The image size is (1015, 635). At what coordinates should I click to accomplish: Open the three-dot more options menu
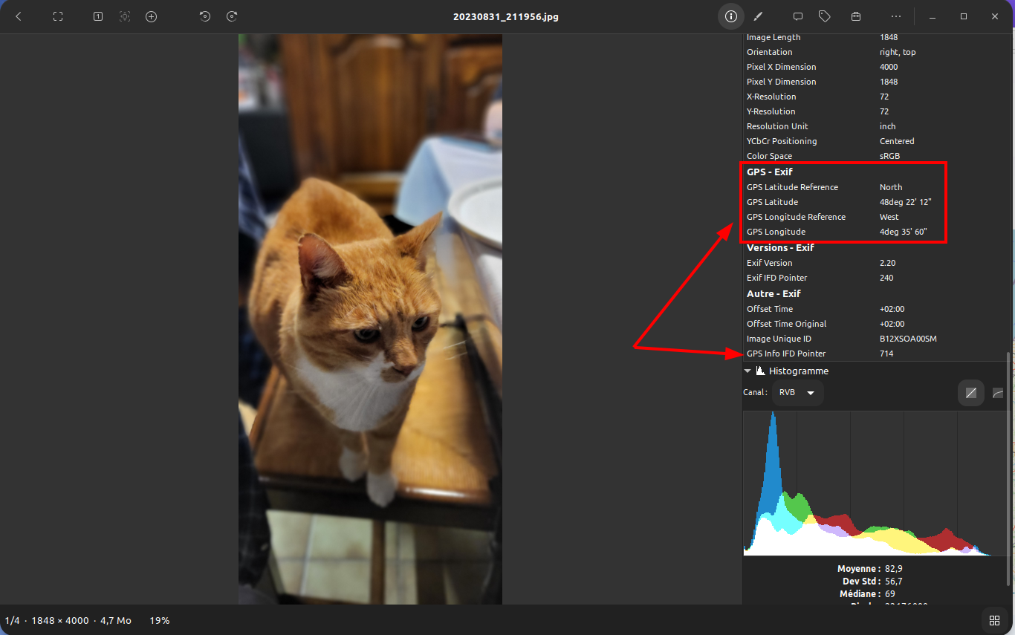[x=896, y=16]
